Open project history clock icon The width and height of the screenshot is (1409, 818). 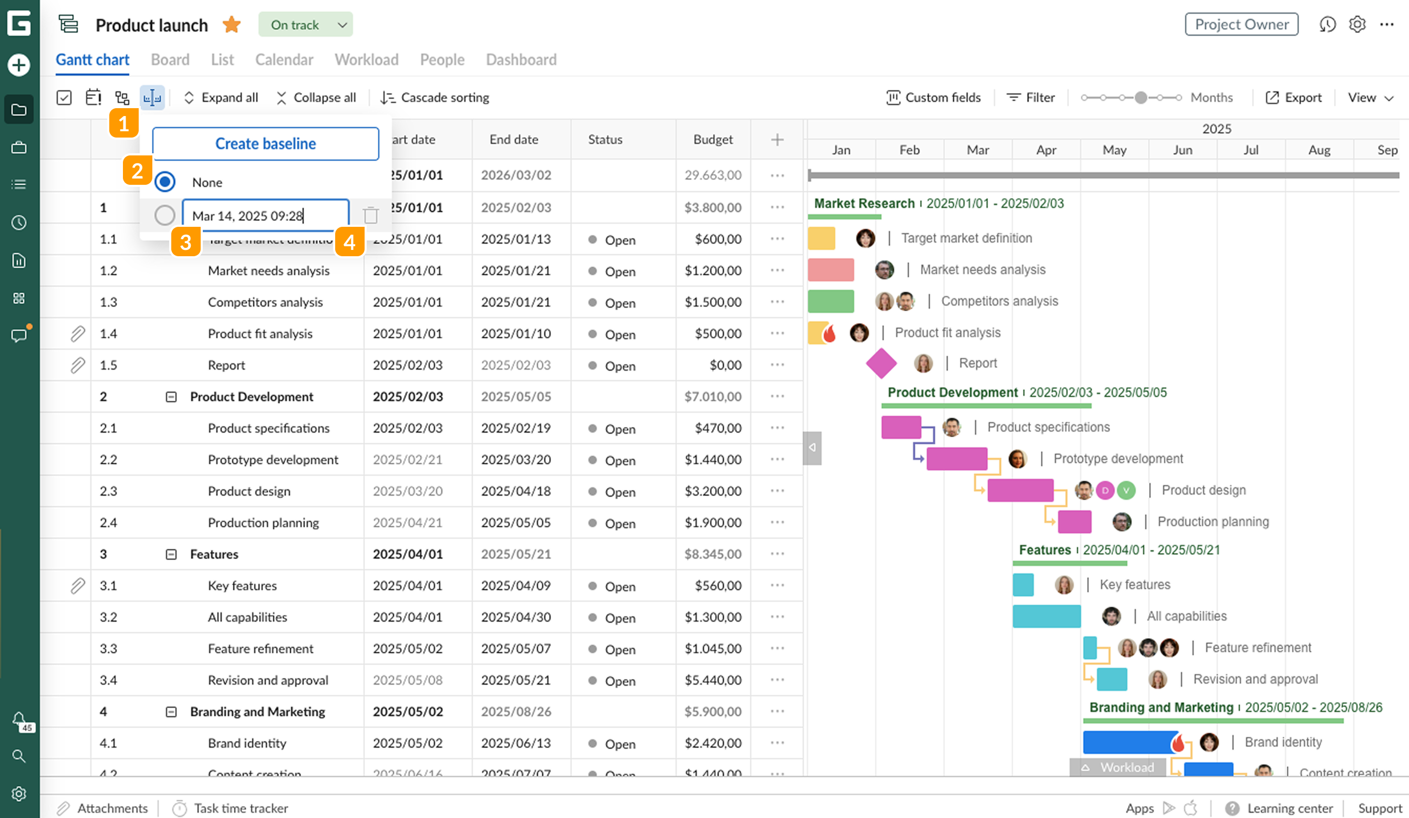coord(1328,25)
